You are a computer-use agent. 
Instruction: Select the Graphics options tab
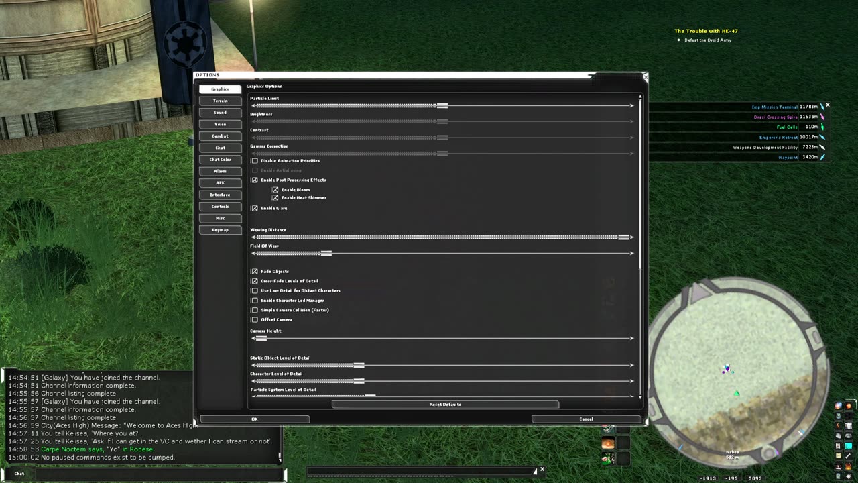point(220,89)
